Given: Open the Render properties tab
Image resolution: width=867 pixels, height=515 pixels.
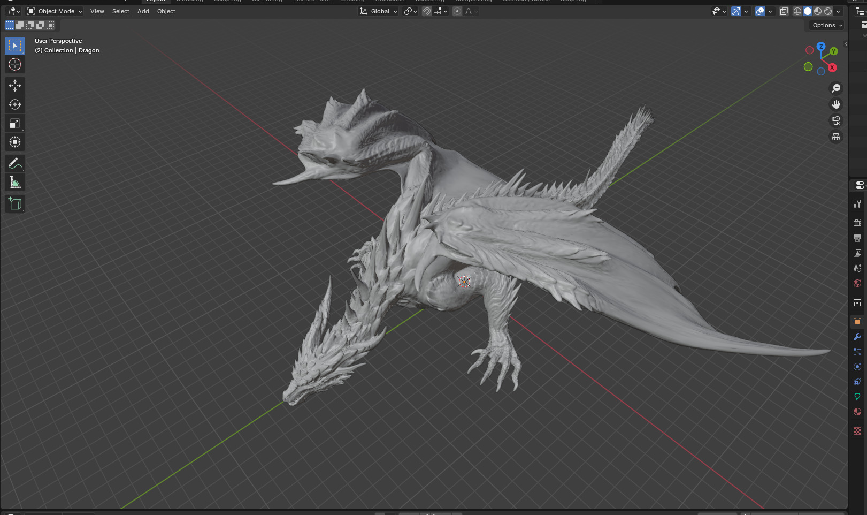Looking at the screenshot, I should coord(857,223).
